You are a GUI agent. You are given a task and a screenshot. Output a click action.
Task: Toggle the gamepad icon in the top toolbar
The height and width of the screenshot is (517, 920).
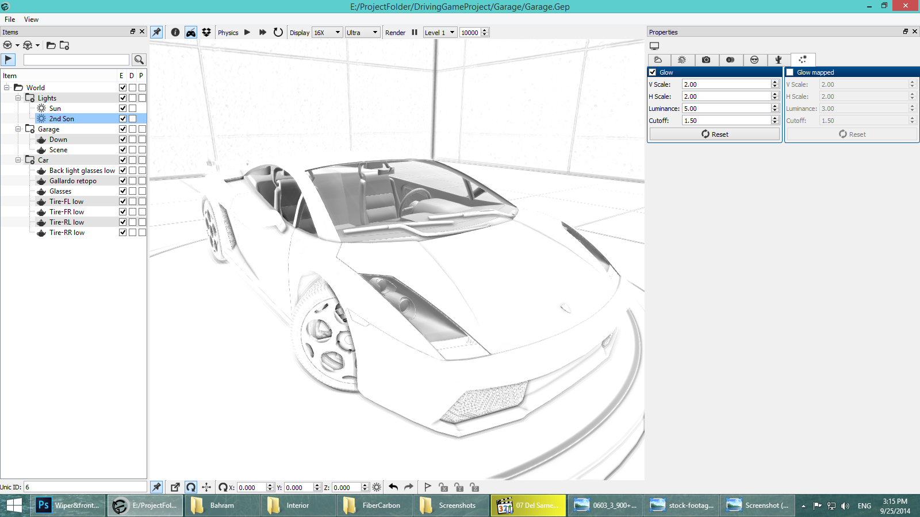coord(191,32)
